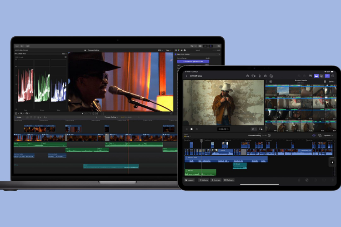Click the share icon on Mac toolbar

(219, 46)
